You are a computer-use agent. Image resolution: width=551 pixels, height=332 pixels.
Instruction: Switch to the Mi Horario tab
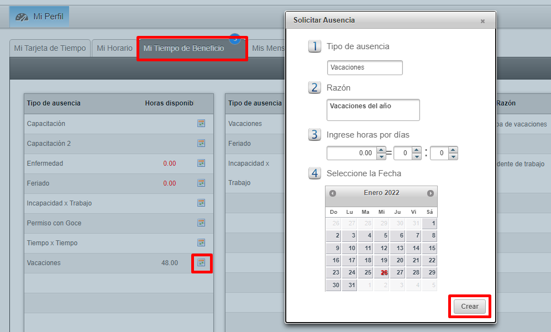coord(114,48)
